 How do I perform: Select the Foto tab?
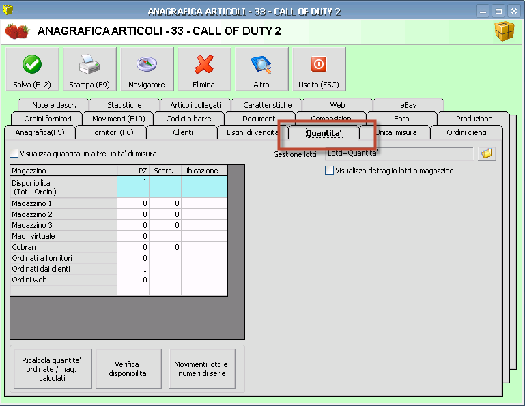pos(401,119)
